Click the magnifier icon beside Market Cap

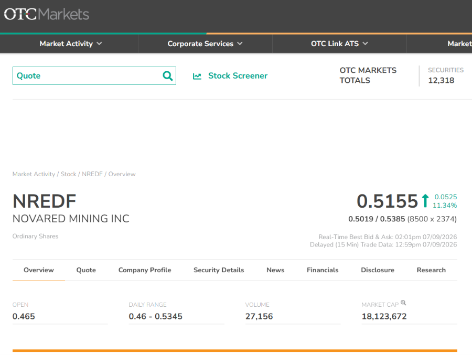pyautogui.click(x=403, y=303)
